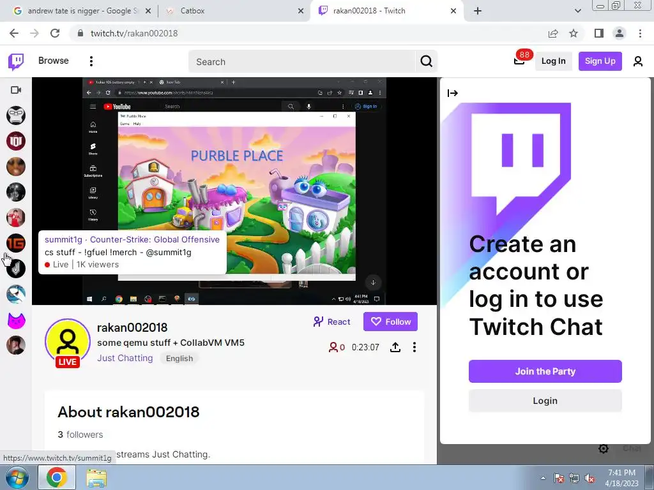Click the Join the Party button
654x490 pixels.
click(x=545, y=371)
